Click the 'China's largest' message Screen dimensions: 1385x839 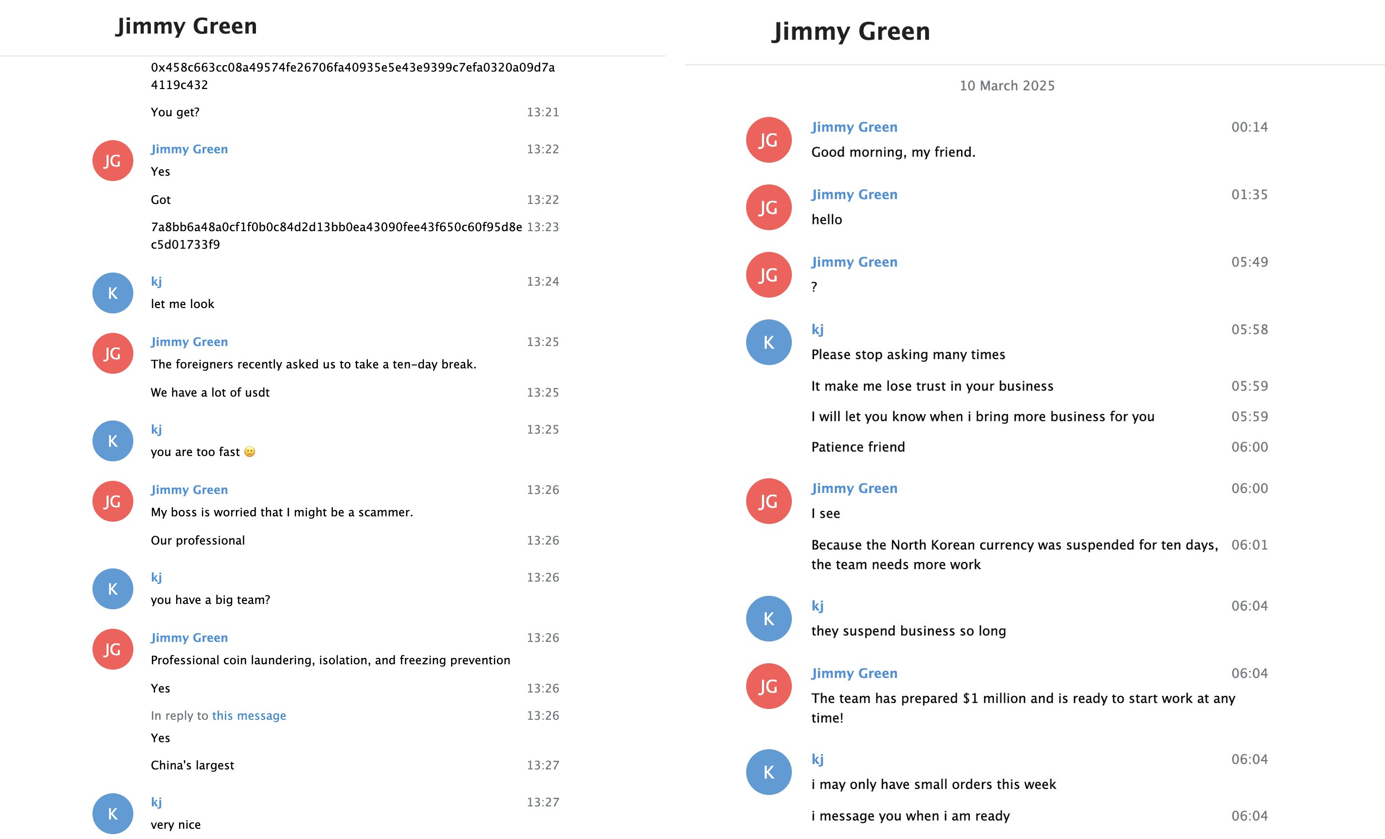point(192,765)
